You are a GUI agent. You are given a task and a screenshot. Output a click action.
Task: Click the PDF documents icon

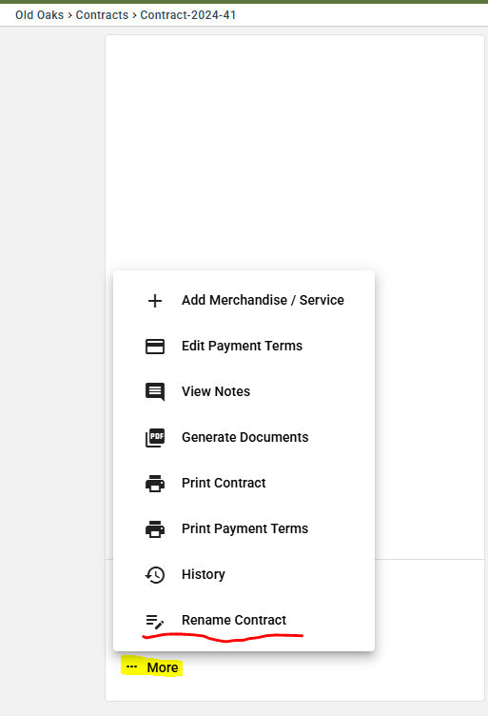pos(155,437)
